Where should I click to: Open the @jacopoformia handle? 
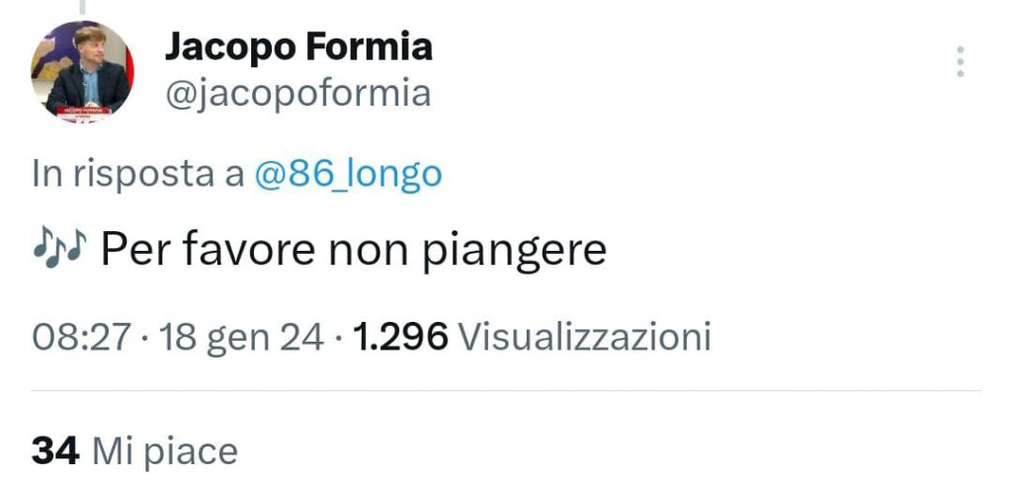pyautogui.click(x=298, y=94)
